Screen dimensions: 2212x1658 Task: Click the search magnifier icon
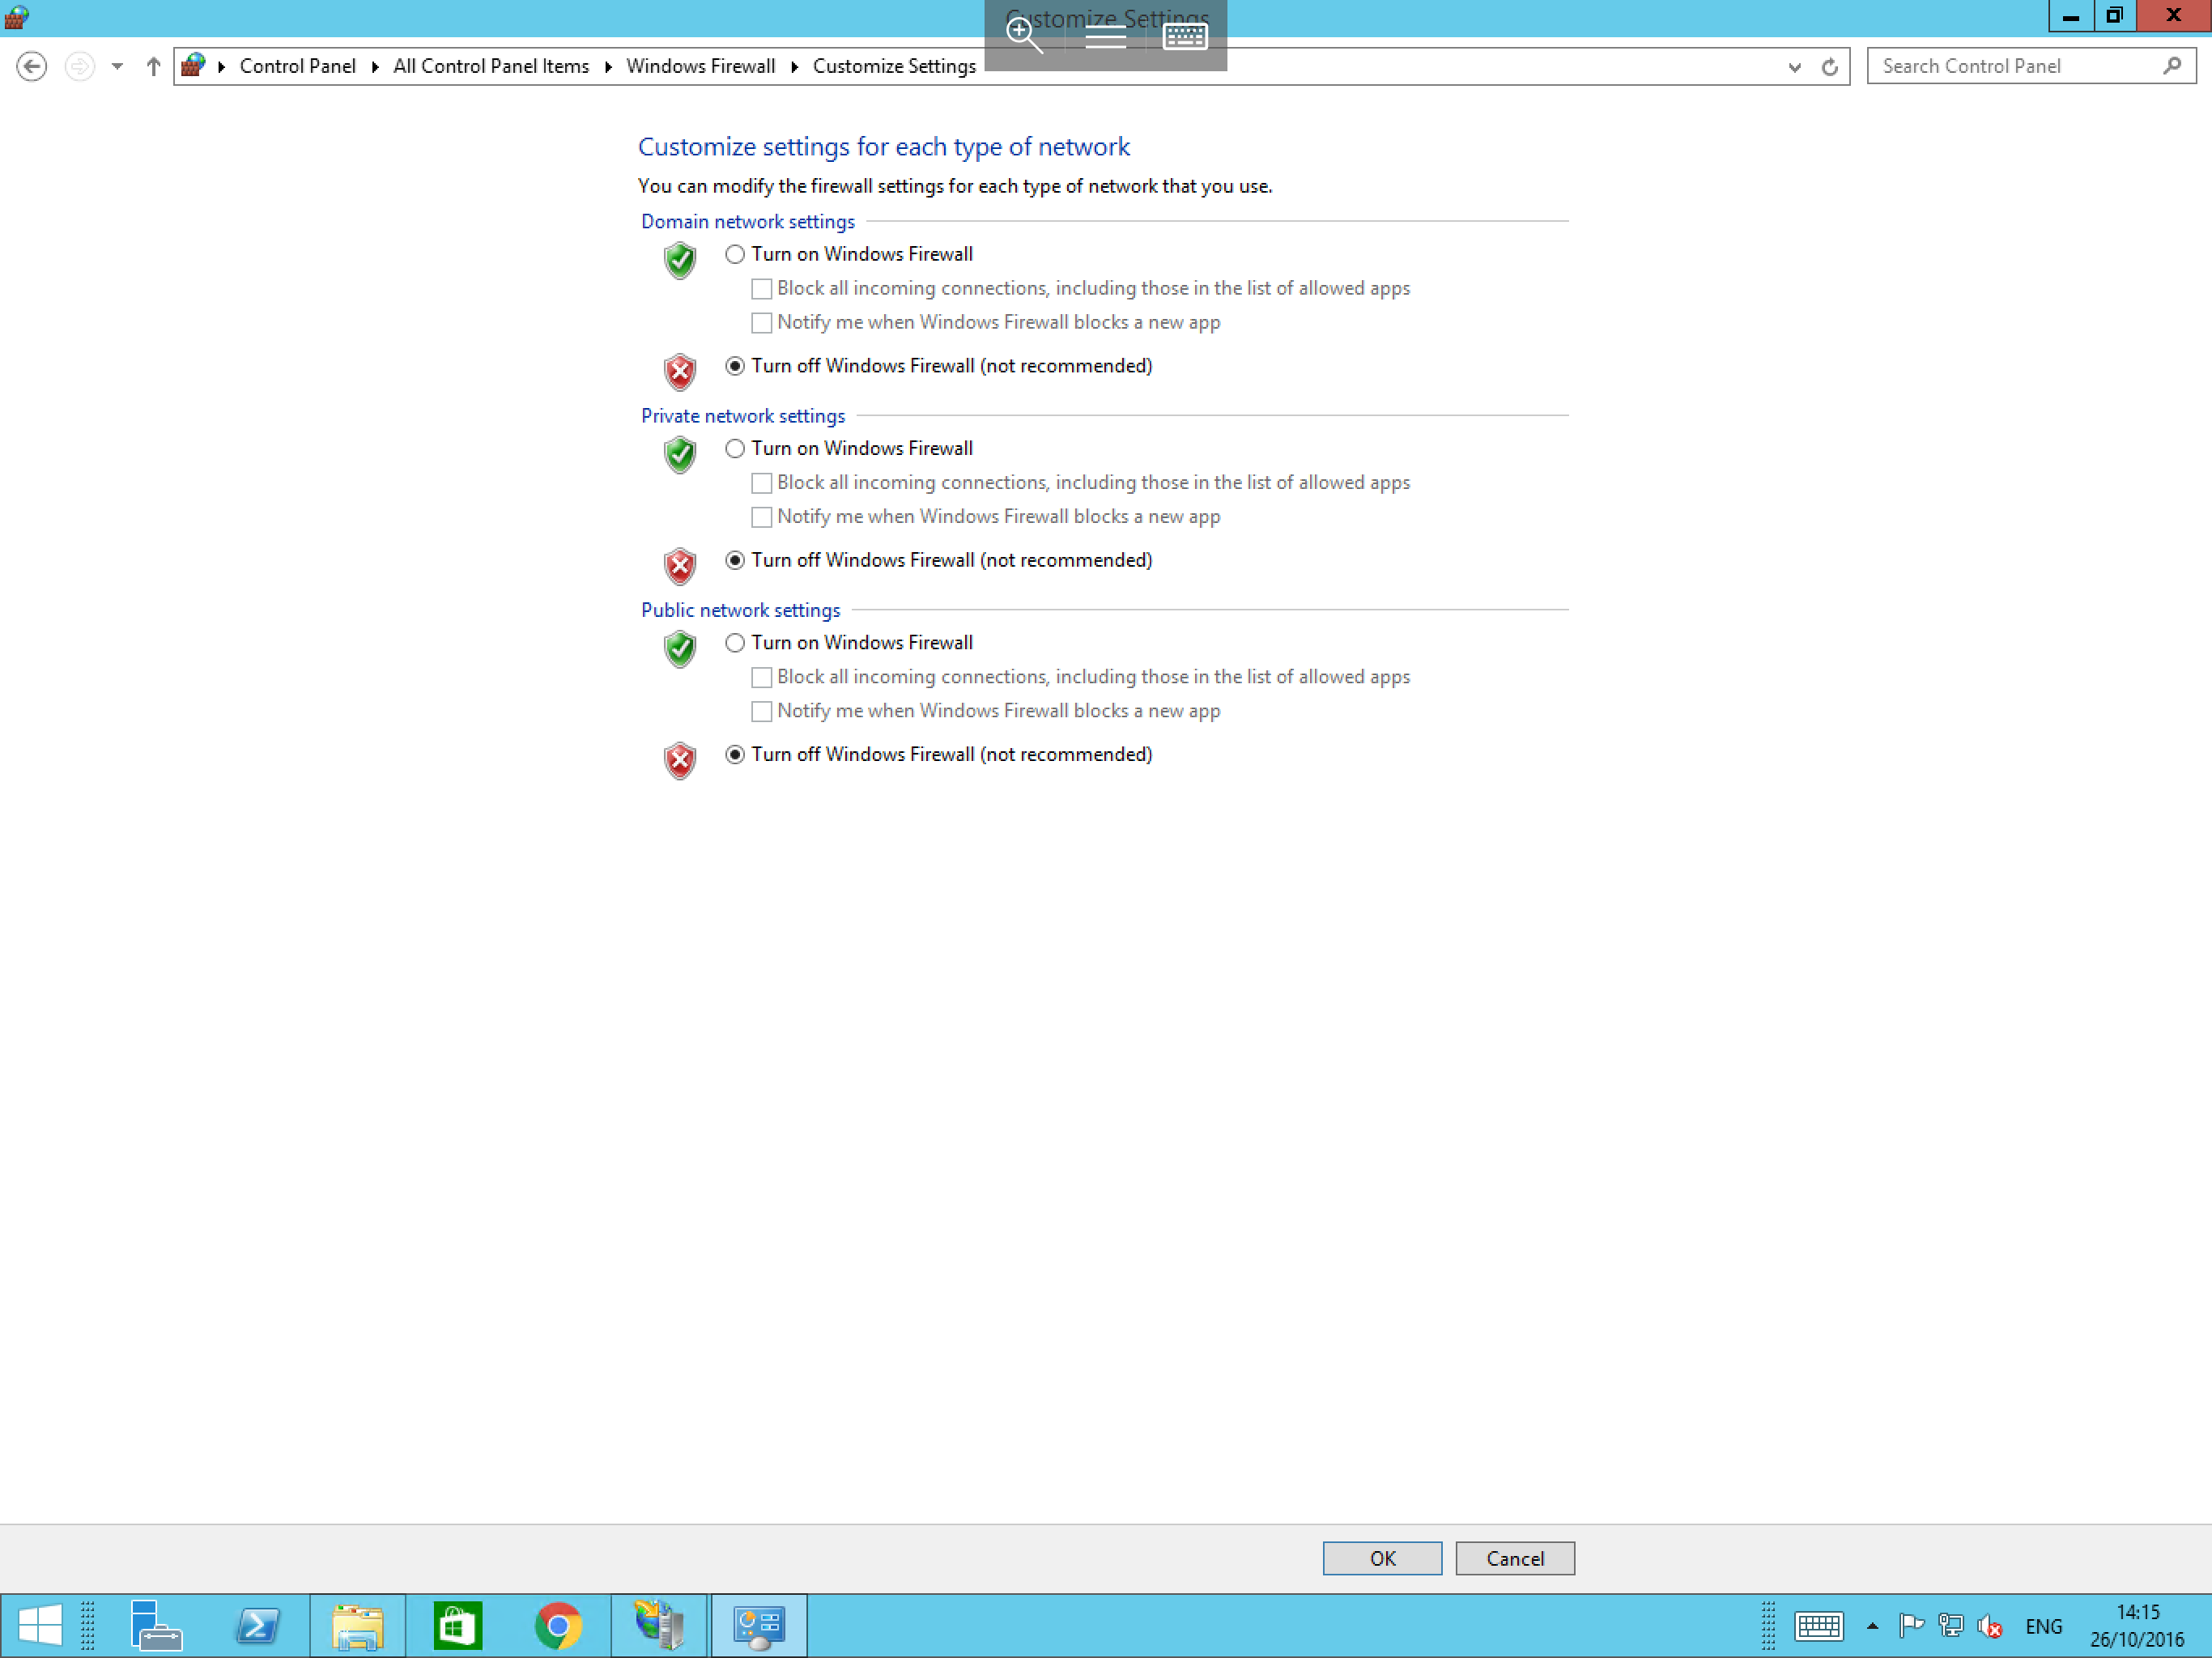point(2172,66)
